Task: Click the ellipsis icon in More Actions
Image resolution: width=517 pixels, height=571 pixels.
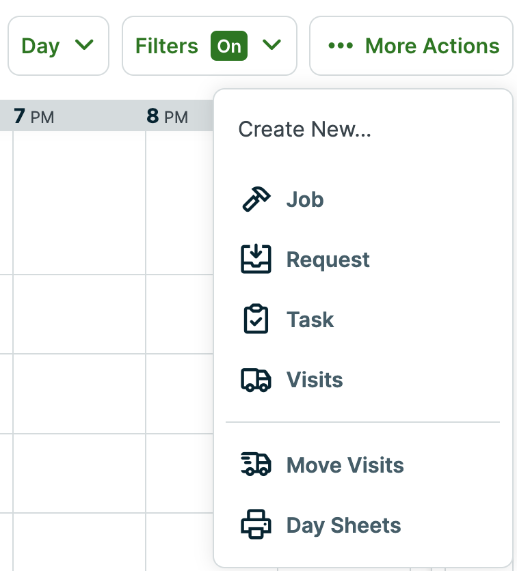Action: [341, 46]
